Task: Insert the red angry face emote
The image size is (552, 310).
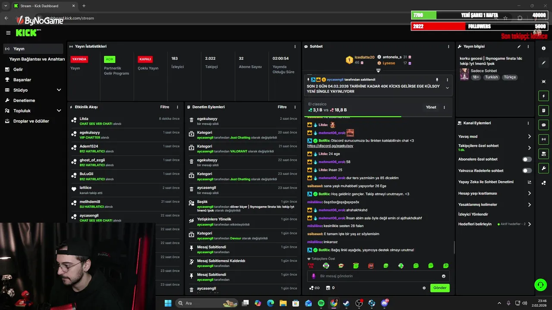Action: [371, 266]
